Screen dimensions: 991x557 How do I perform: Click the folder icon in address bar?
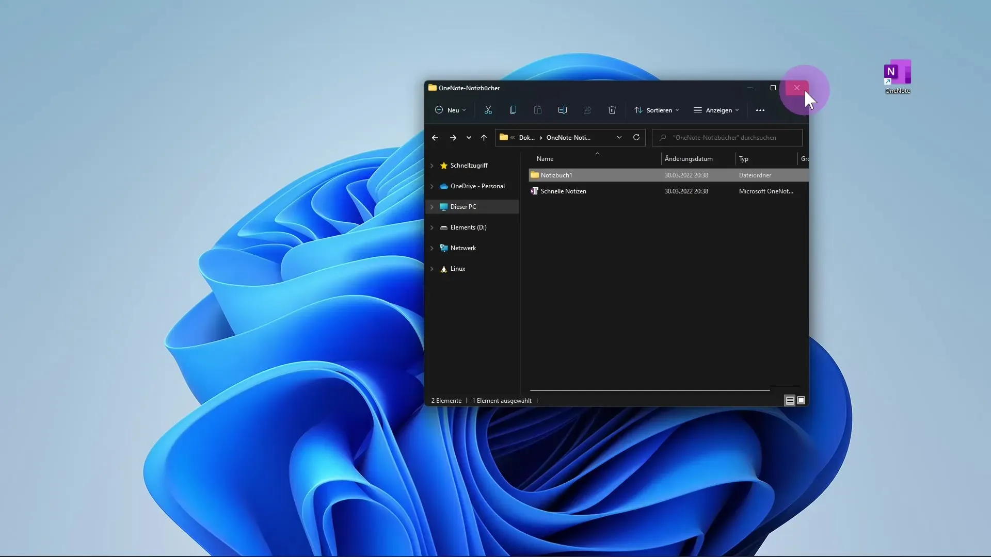pyautogui.click(x=504, y=137)
